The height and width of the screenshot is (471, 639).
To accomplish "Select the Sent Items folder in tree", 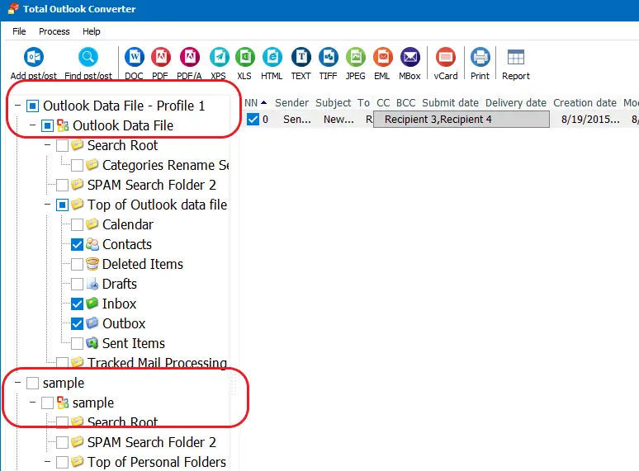I will pos(133,343).
